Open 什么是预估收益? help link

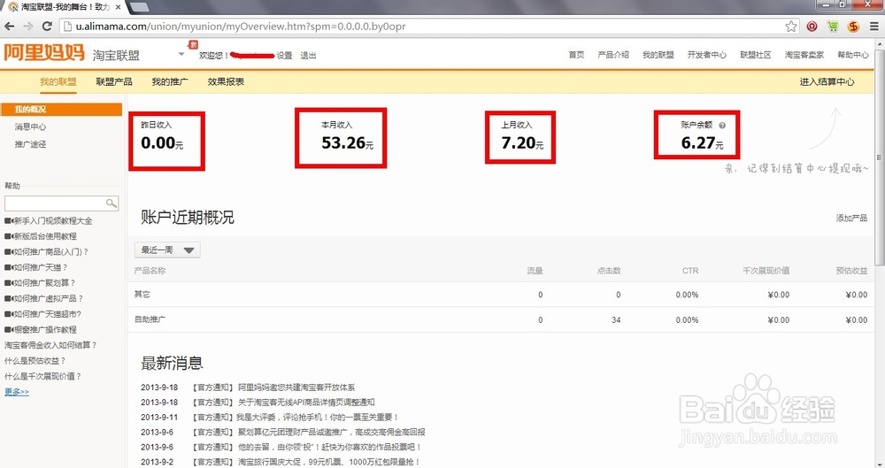35,361
